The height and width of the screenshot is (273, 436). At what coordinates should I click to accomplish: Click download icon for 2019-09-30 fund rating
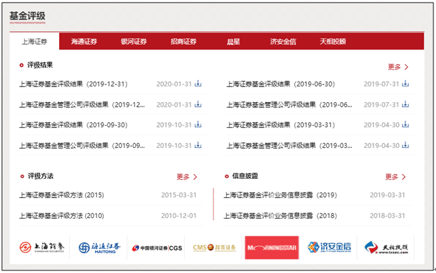[198, 124]
